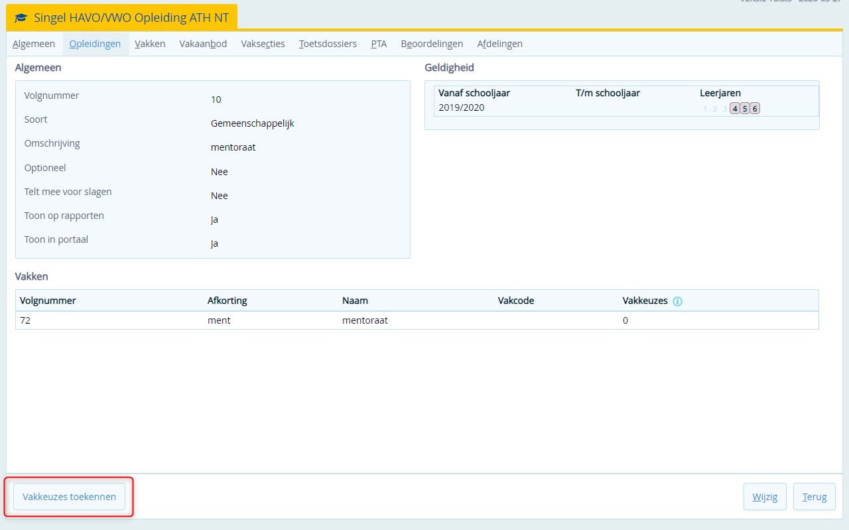Select the Opleidingen tab
Screen dimensions: 849x530
click(95, 44)
